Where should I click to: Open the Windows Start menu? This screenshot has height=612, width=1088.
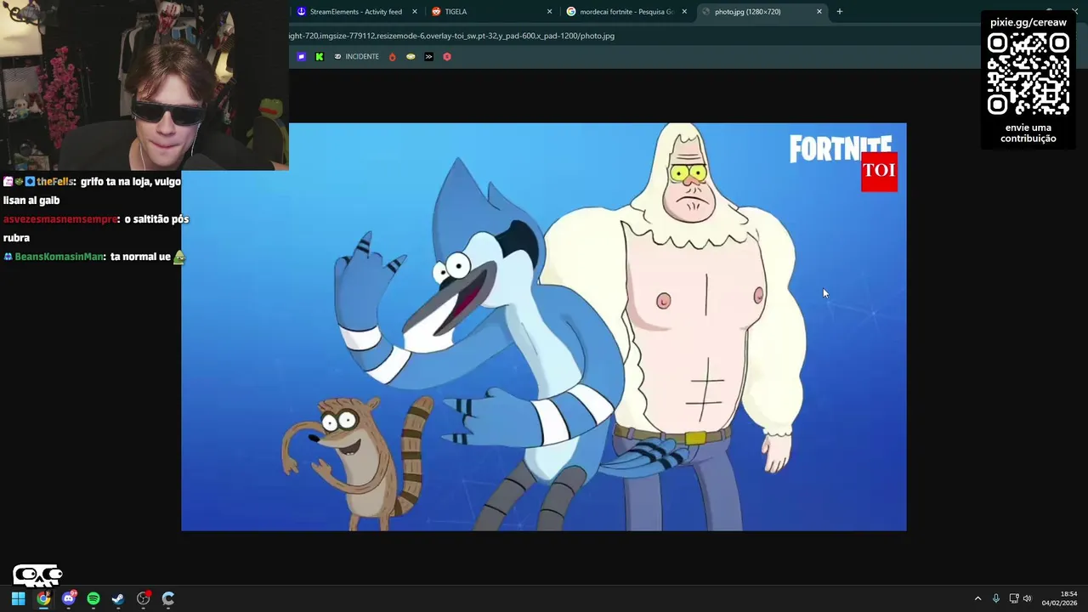pos(18,598)
